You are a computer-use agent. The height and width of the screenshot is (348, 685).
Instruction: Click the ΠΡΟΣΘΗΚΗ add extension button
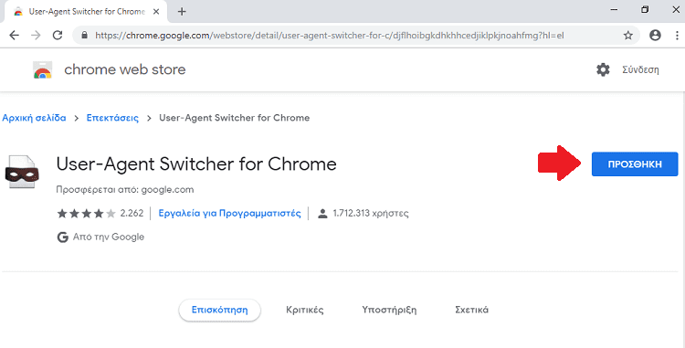click(x=635, y=164)
